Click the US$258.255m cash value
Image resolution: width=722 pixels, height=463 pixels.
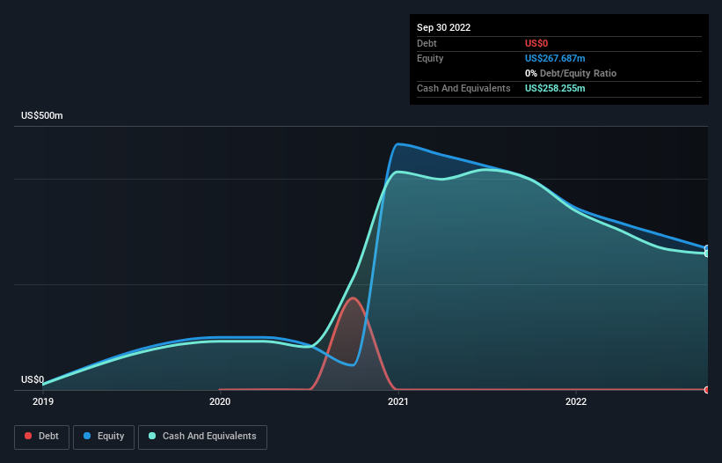[555, 88]
